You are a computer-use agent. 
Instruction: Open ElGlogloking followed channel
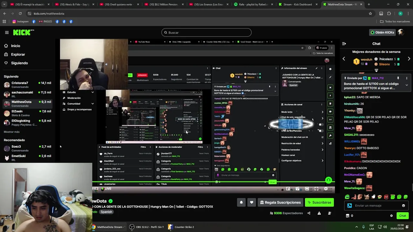coord(27,122)
